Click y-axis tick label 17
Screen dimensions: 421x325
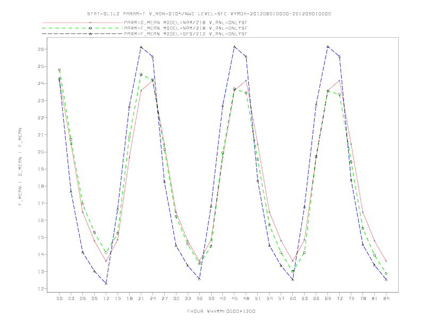coord(40,203)
